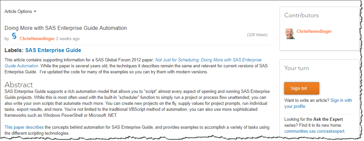The width and height of the screenshot is (364, 141).
Task: Click the 329 Views counter
Action: (x=257, y=35)
